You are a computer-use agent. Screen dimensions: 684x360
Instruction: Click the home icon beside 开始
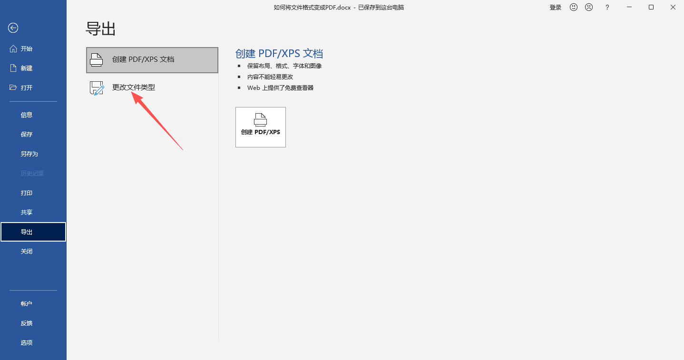click(13, 49)
